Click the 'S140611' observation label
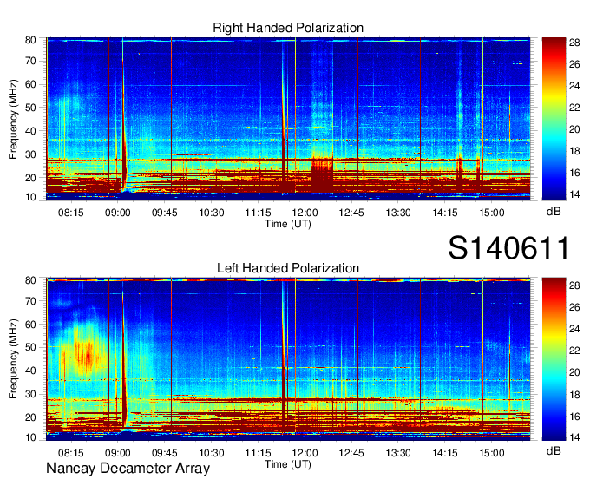Image resolution: width=590 pixels, height=479 pixels. pos(508,248)
